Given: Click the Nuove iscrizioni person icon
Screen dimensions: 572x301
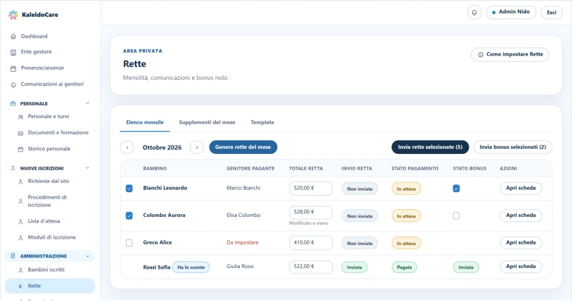Looking at the screenshot, I should (13, 168).
